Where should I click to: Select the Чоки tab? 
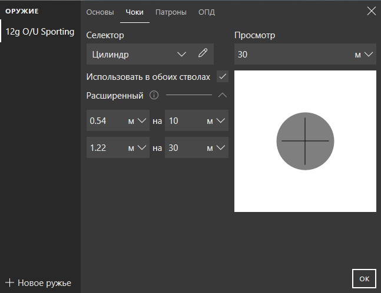point(135,12)
